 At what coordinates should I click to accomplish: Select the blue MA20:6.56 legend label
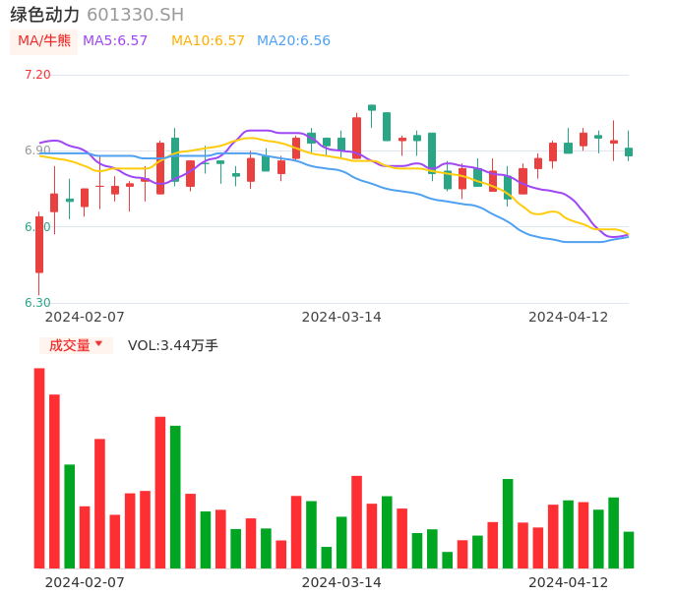[293, 41]
